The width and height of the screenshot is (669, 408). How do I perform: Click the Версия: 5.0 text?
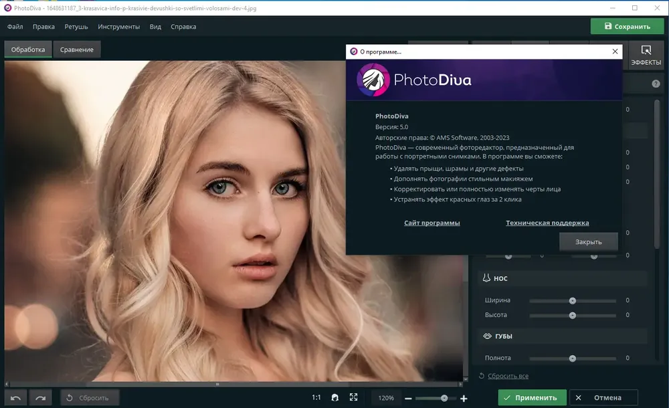pyautogui.click(x=391, y=127)
